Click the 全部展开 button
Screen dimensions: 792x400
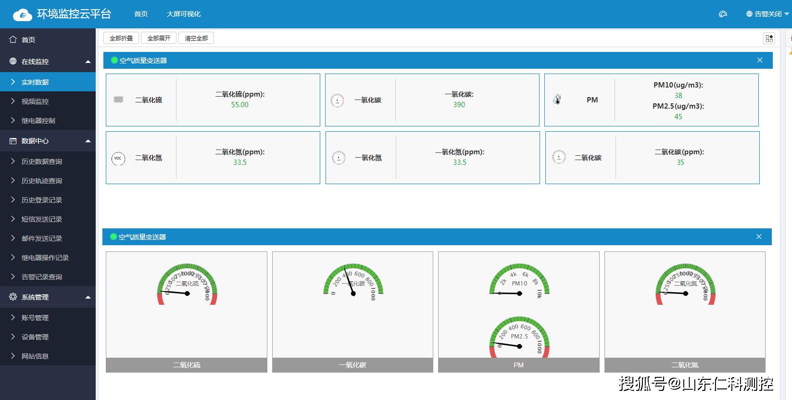click(x=159, y=38)
